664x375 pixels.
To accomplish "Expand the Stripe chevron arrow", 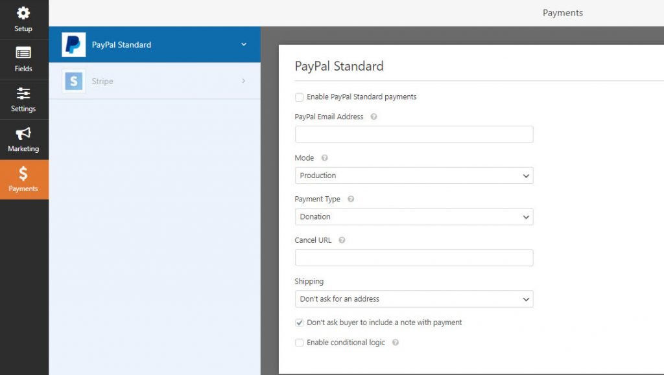I will tap(244, 81).
